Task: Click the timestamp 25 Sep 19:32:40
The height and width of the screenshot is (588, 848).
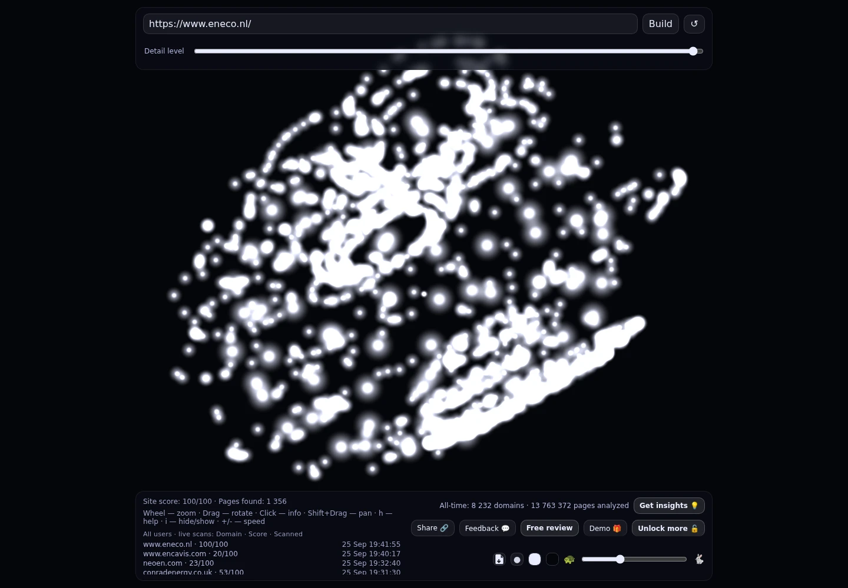Action: coord(371,563)
